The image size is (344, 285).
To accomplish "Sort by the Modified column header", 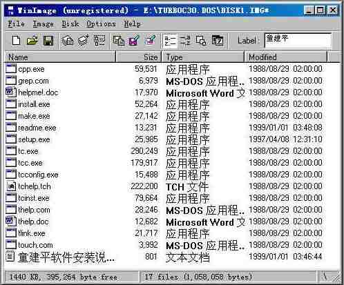I will point(286,57).
